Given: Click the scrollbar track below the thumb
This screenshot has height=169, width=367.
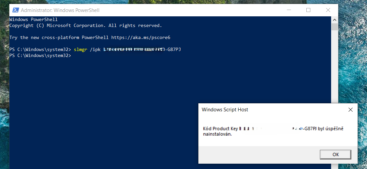Looking at the screenshot, I should coord(334,67).
